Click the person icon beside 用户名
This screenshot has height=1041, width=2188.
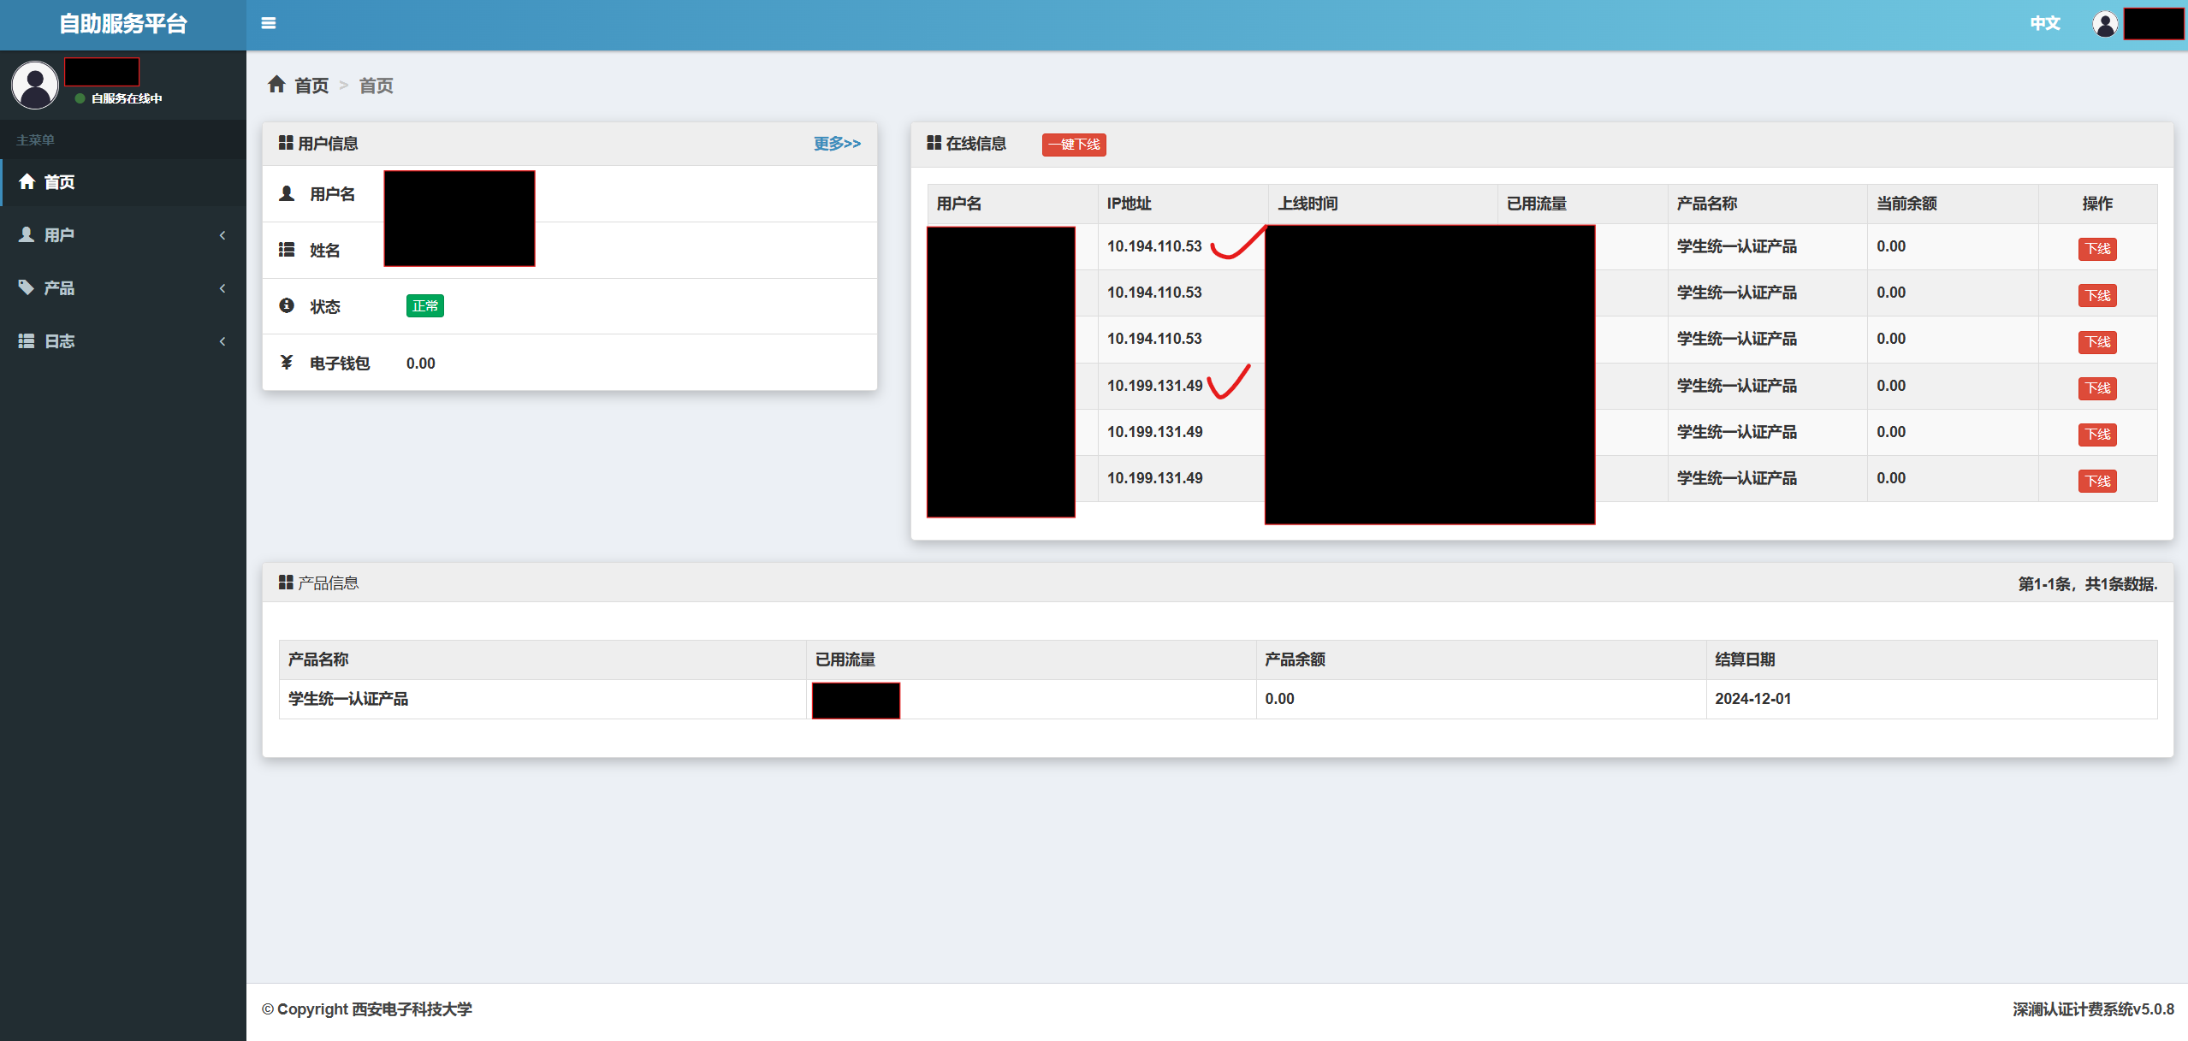coord(287,193)
